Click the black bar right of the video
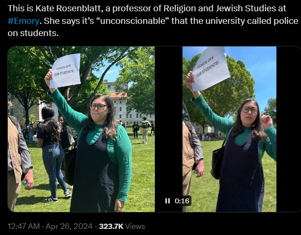The height and width of the screenshot is (235, 301). [x=288, y=129]
